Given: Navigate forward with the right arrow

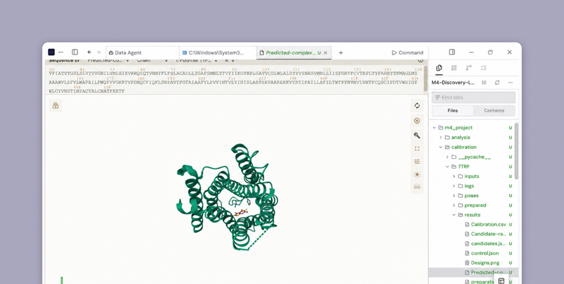Looking at the screenshot, I should click(99, 52).
